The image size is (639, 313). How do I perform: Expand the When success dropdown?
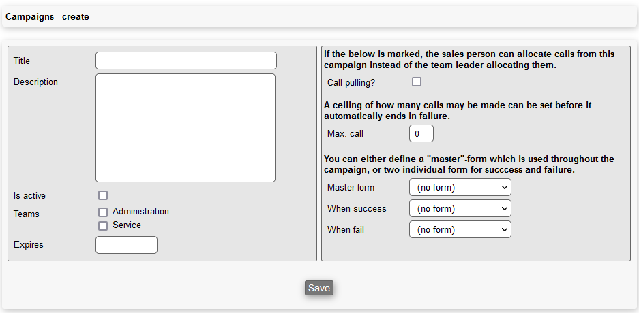[460, 208]
